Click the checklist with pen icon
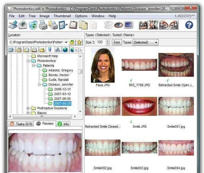Screen dimensions: 204x173 click(63, 25)
